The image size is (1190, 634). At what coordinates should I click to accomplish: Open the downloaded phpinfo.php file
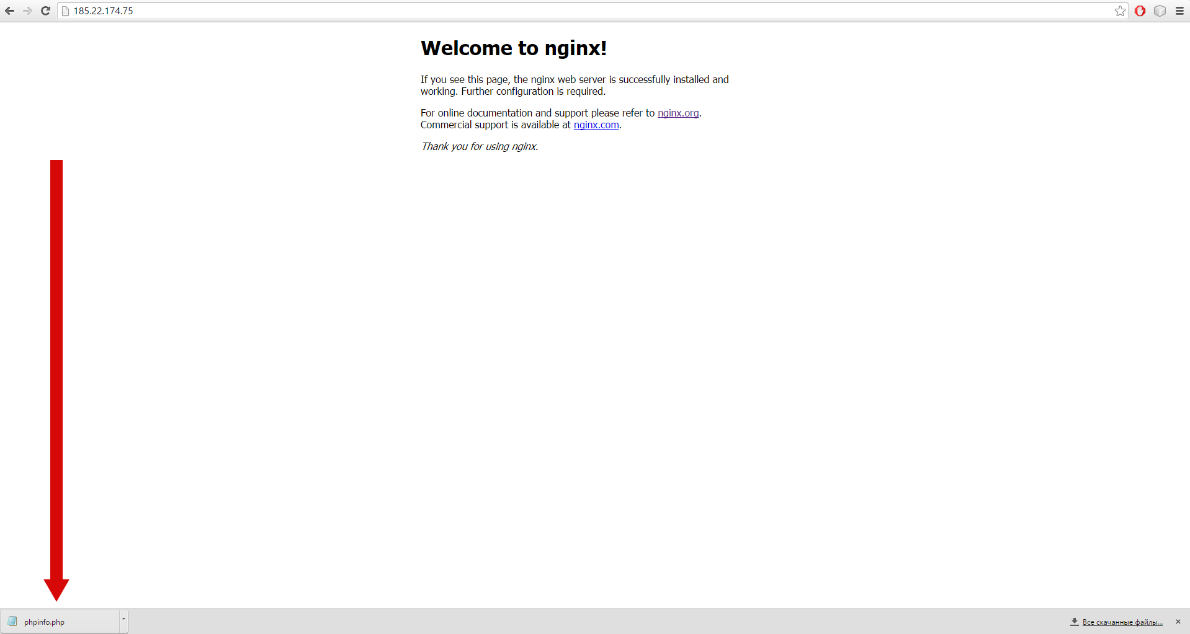point(60,622)
